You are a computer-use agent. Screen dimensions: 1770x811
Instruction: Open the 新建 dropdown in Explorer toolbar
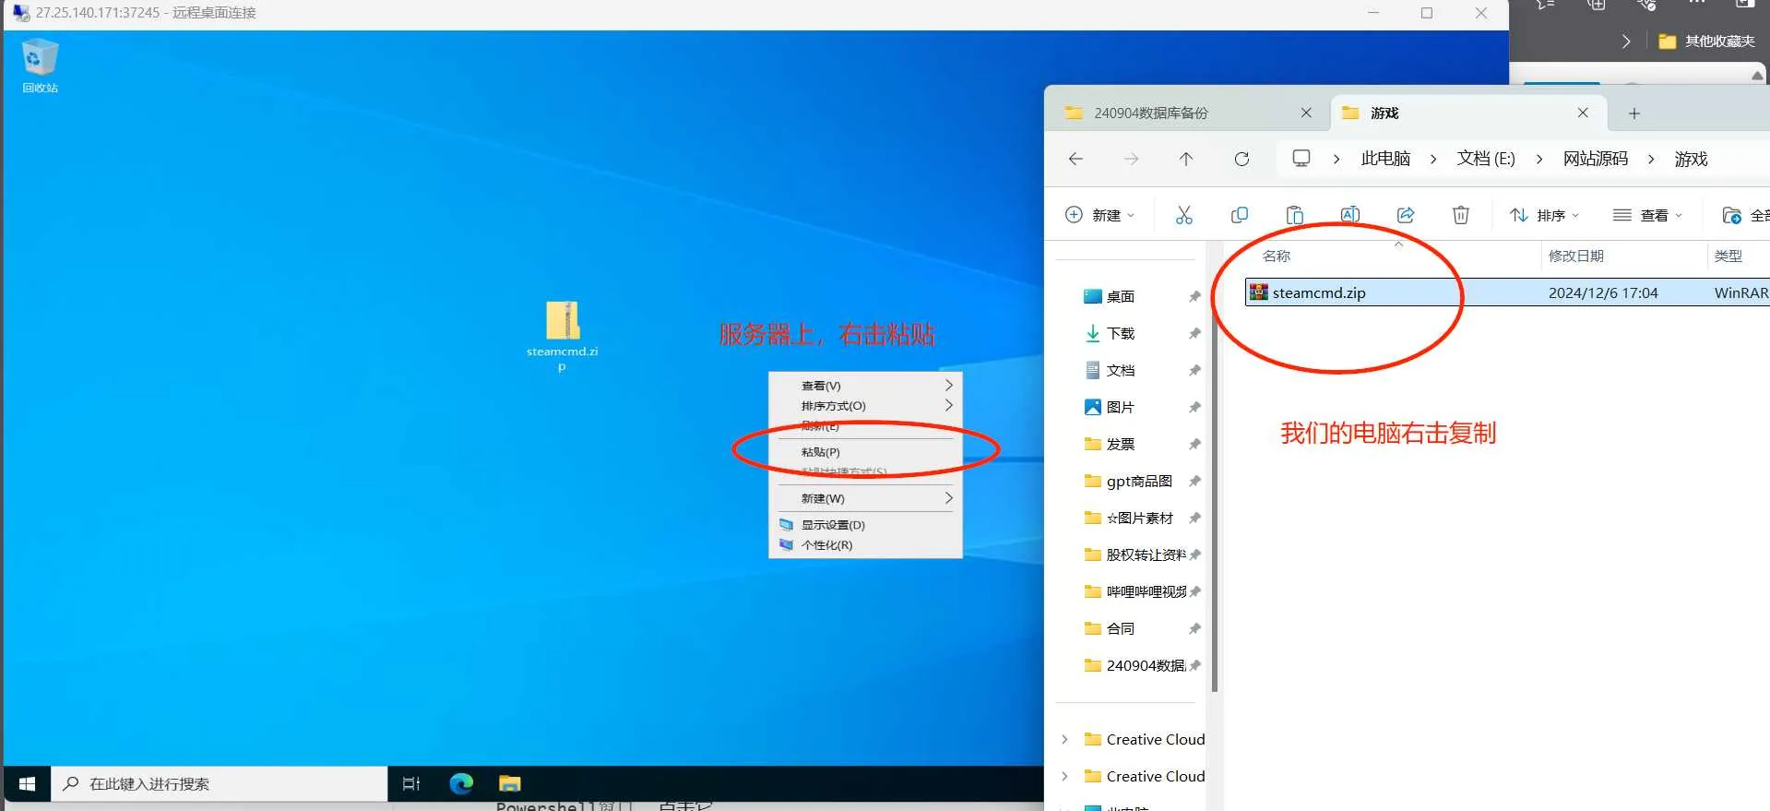pos(1099,215)
